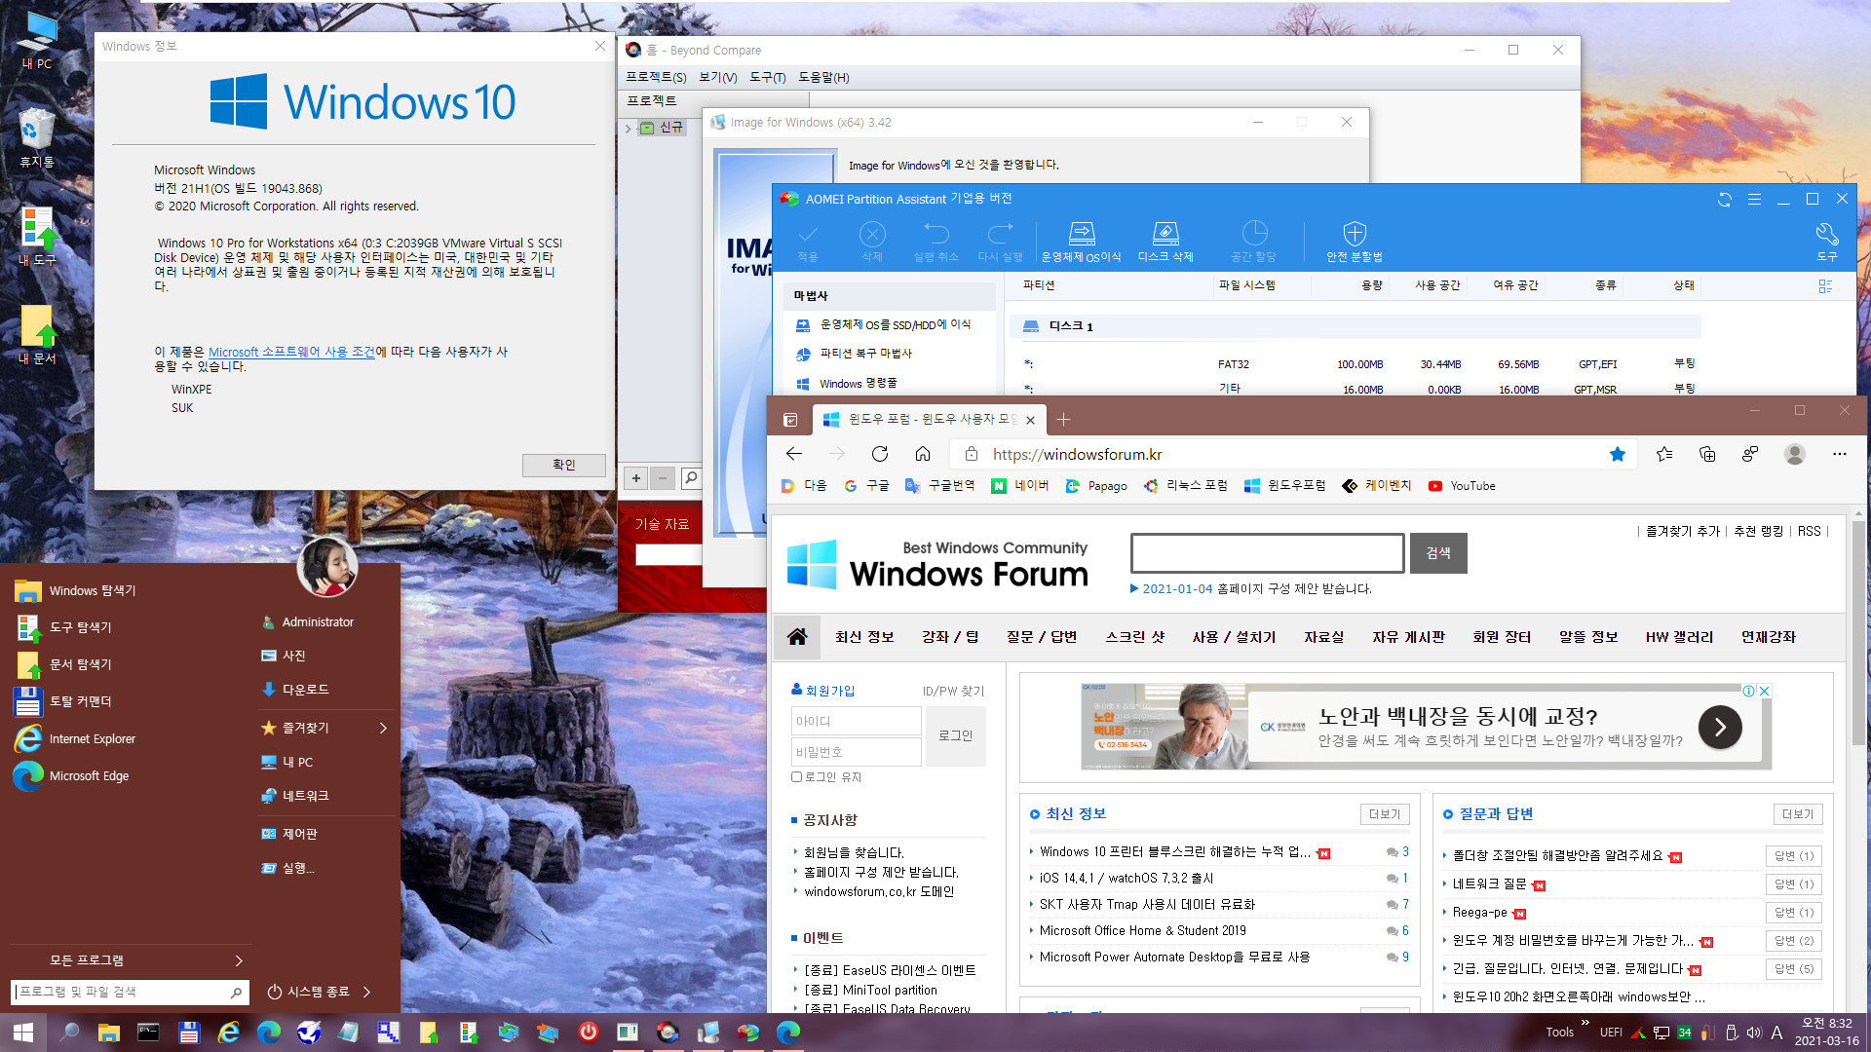This screenshot has height=1052, width=1871.
Task: Click the 로그인 button on the forum
Action: click(x=956, y=736)
